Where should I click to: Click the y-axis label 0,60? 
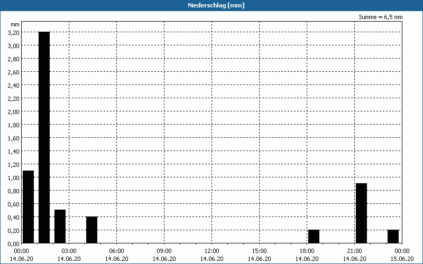point(14,204)
